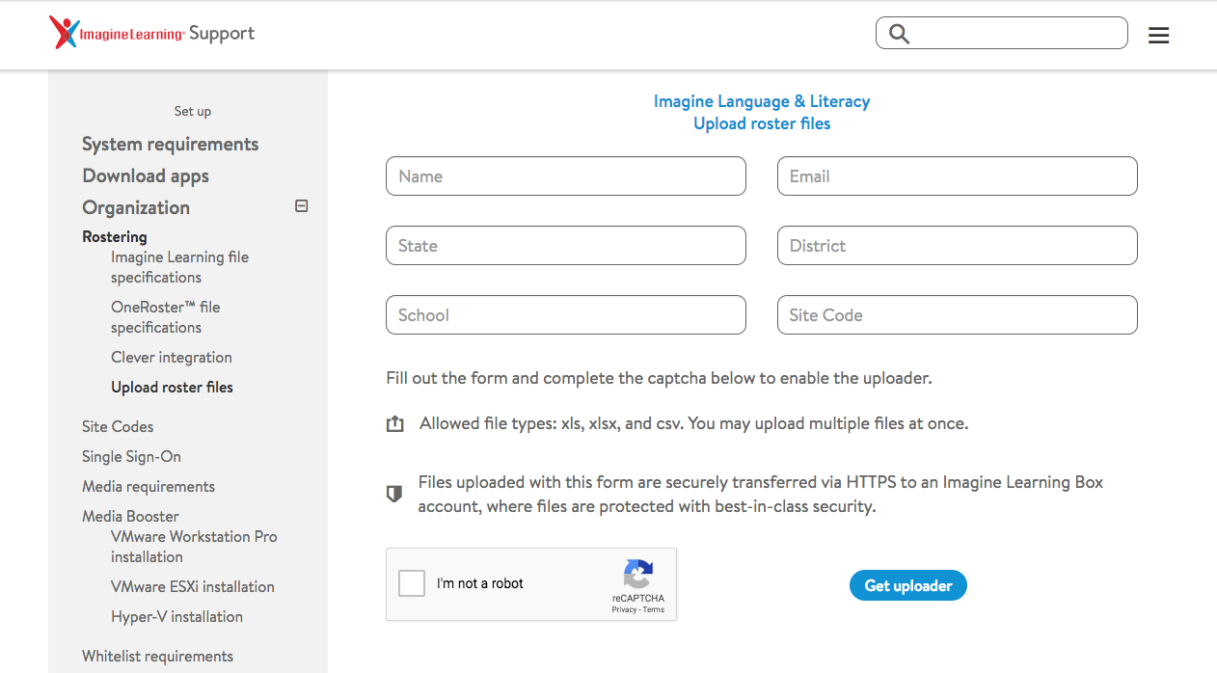This screenshot has height=673, width=1217.
Task: Click the upload icon beside allowed file types
Action: [x=394, y=424]
